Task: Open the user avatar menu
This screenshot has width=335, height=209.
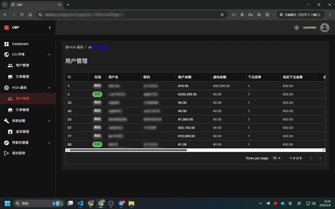Action: tap(325, 27)
